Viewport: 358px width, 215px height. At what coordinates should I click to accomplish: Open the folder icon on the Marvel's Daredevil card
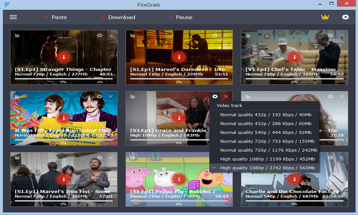point(132,36)
